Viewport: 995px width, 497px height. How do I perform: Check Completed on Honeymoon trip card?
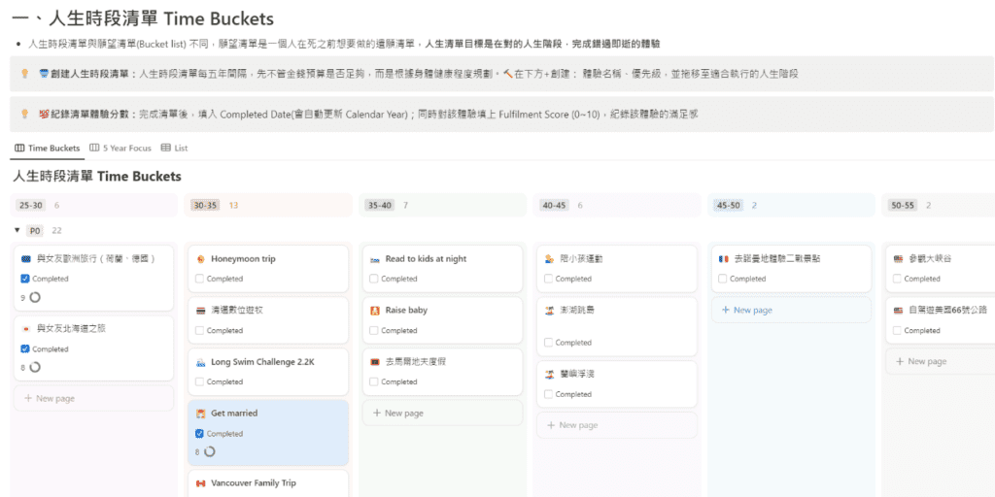point(200,279)
